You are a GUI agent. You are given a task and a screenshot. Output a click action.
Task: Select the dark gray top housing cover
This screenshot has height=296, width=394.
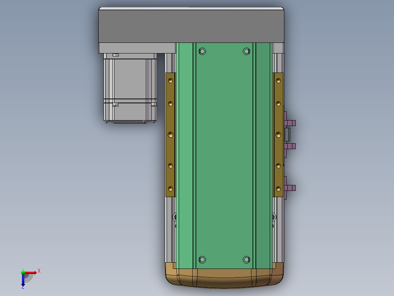click(191, 26)
